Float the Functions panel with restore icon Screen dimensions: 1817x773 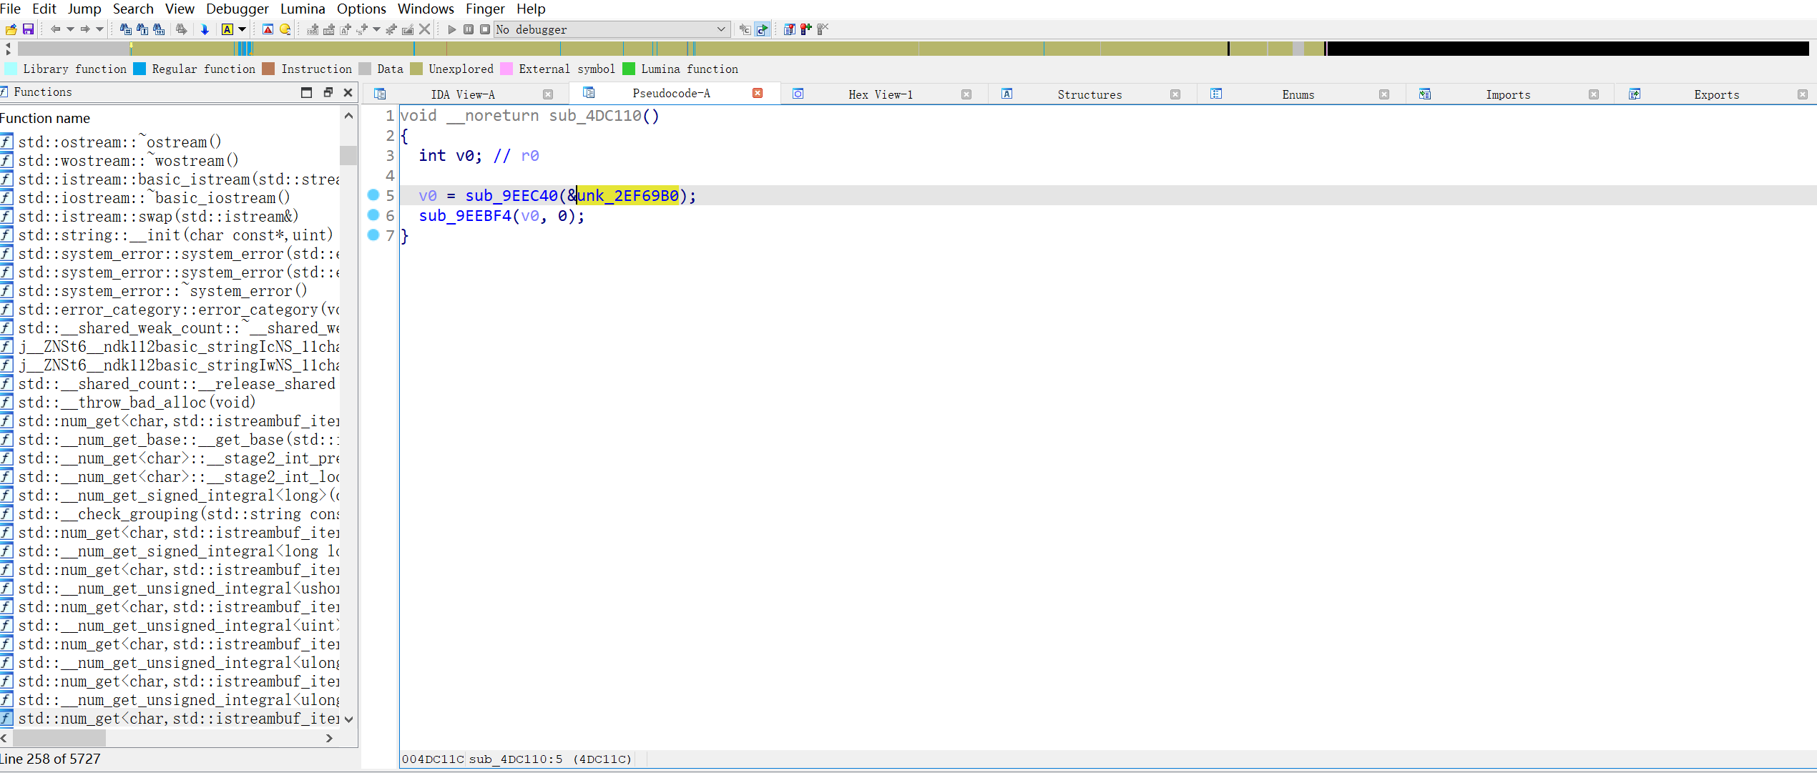click(x=328, y=92)
